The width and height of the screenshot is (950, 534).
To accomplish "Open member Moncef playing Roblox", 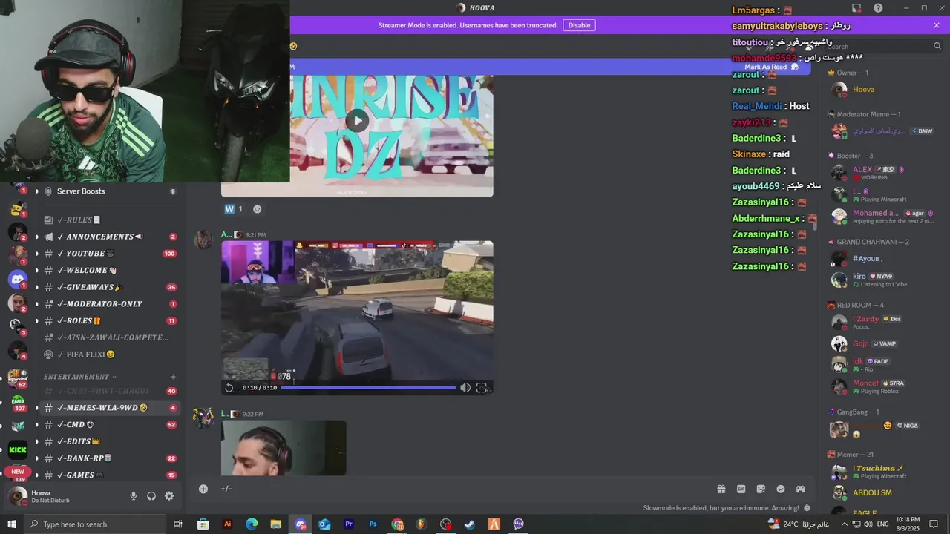I will [x=883, y=386].
